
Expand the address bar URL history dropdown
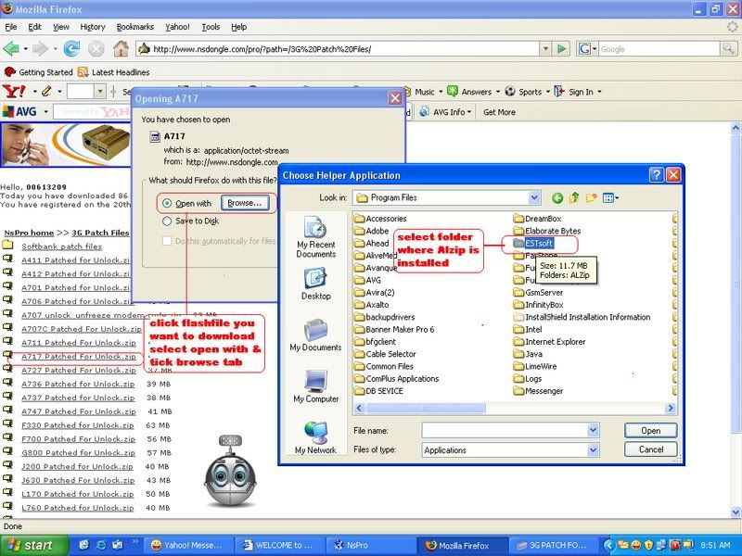coord(545,49)
